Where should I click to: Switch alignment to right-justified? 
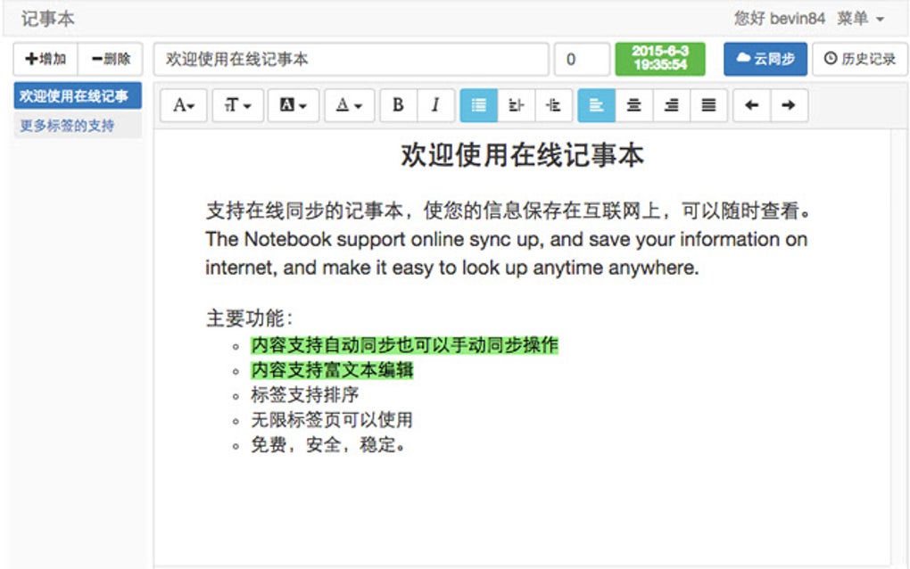click(671, 104)
